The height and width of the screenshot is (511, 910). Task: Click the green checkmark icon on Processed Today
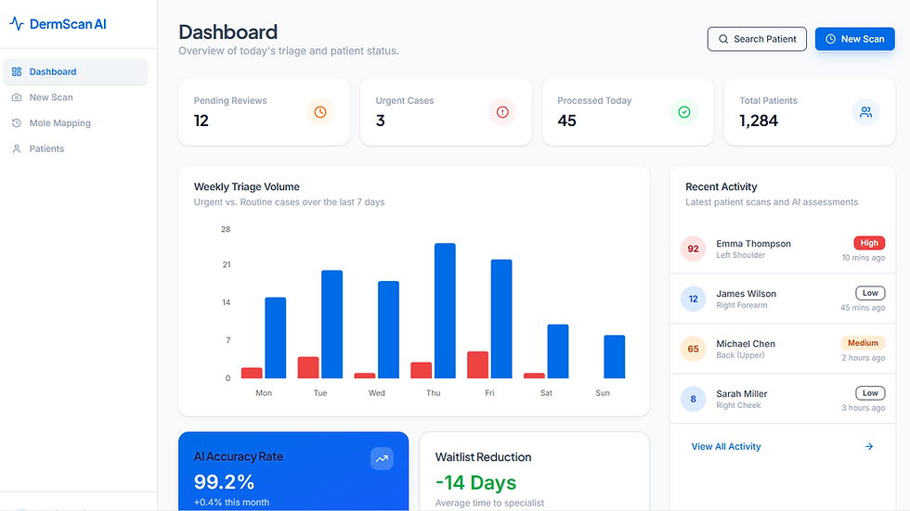click(x=684, y=112)
